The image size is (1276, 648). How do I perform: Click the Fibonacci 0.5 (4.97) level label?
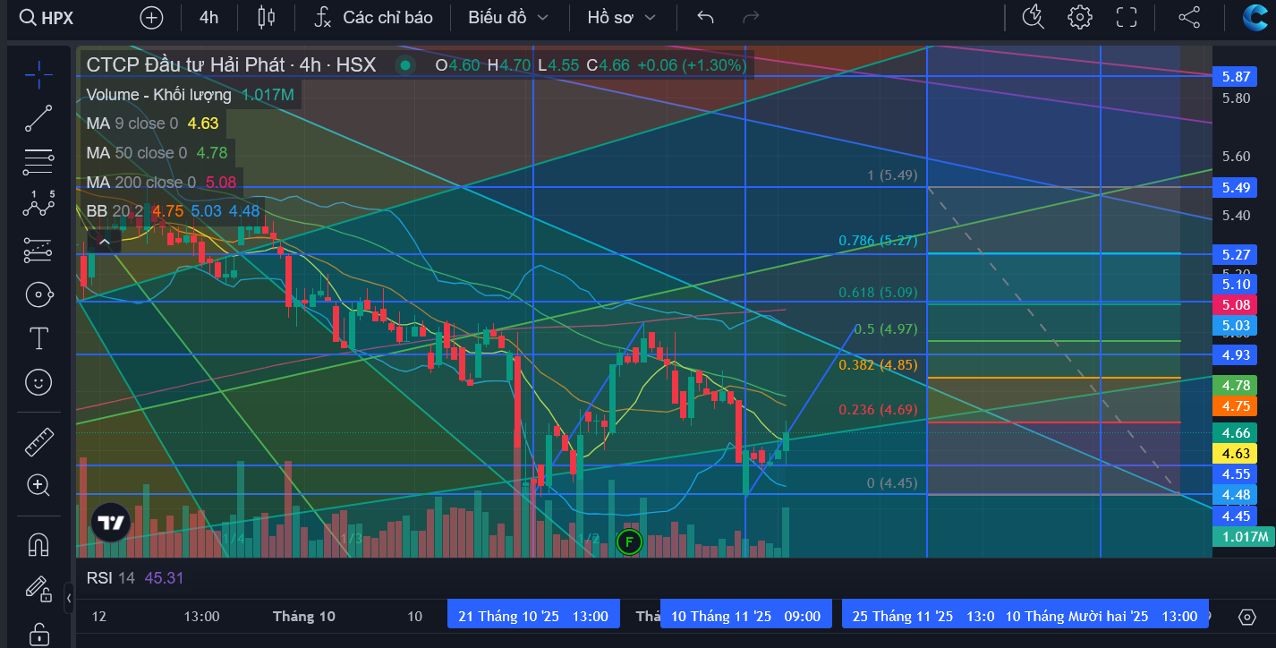click(x=886, y=328)
